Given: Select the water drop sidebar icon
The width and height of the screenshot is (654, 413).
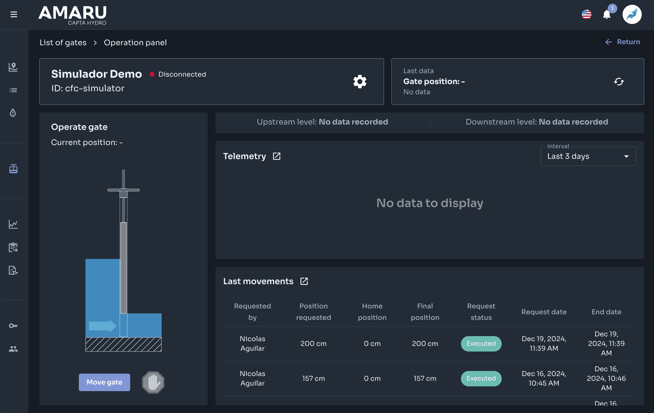Looking at the screenshot, I should pyautogui.click(x=13, y=113).
